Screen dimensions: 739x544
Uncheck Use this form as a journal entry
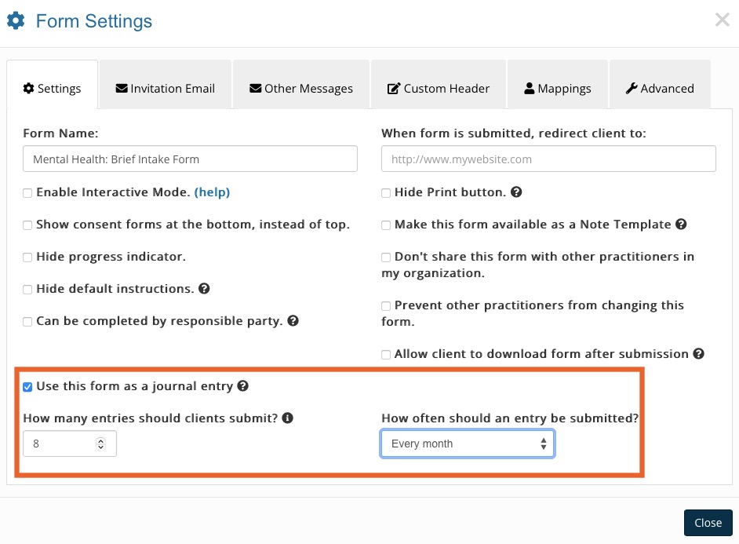click(27, 387)
